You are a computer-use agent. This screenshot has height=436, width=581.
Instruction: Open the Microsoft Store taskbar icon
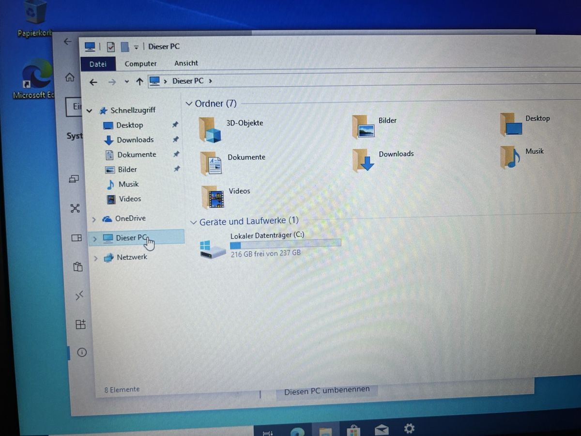click(354, 430)
